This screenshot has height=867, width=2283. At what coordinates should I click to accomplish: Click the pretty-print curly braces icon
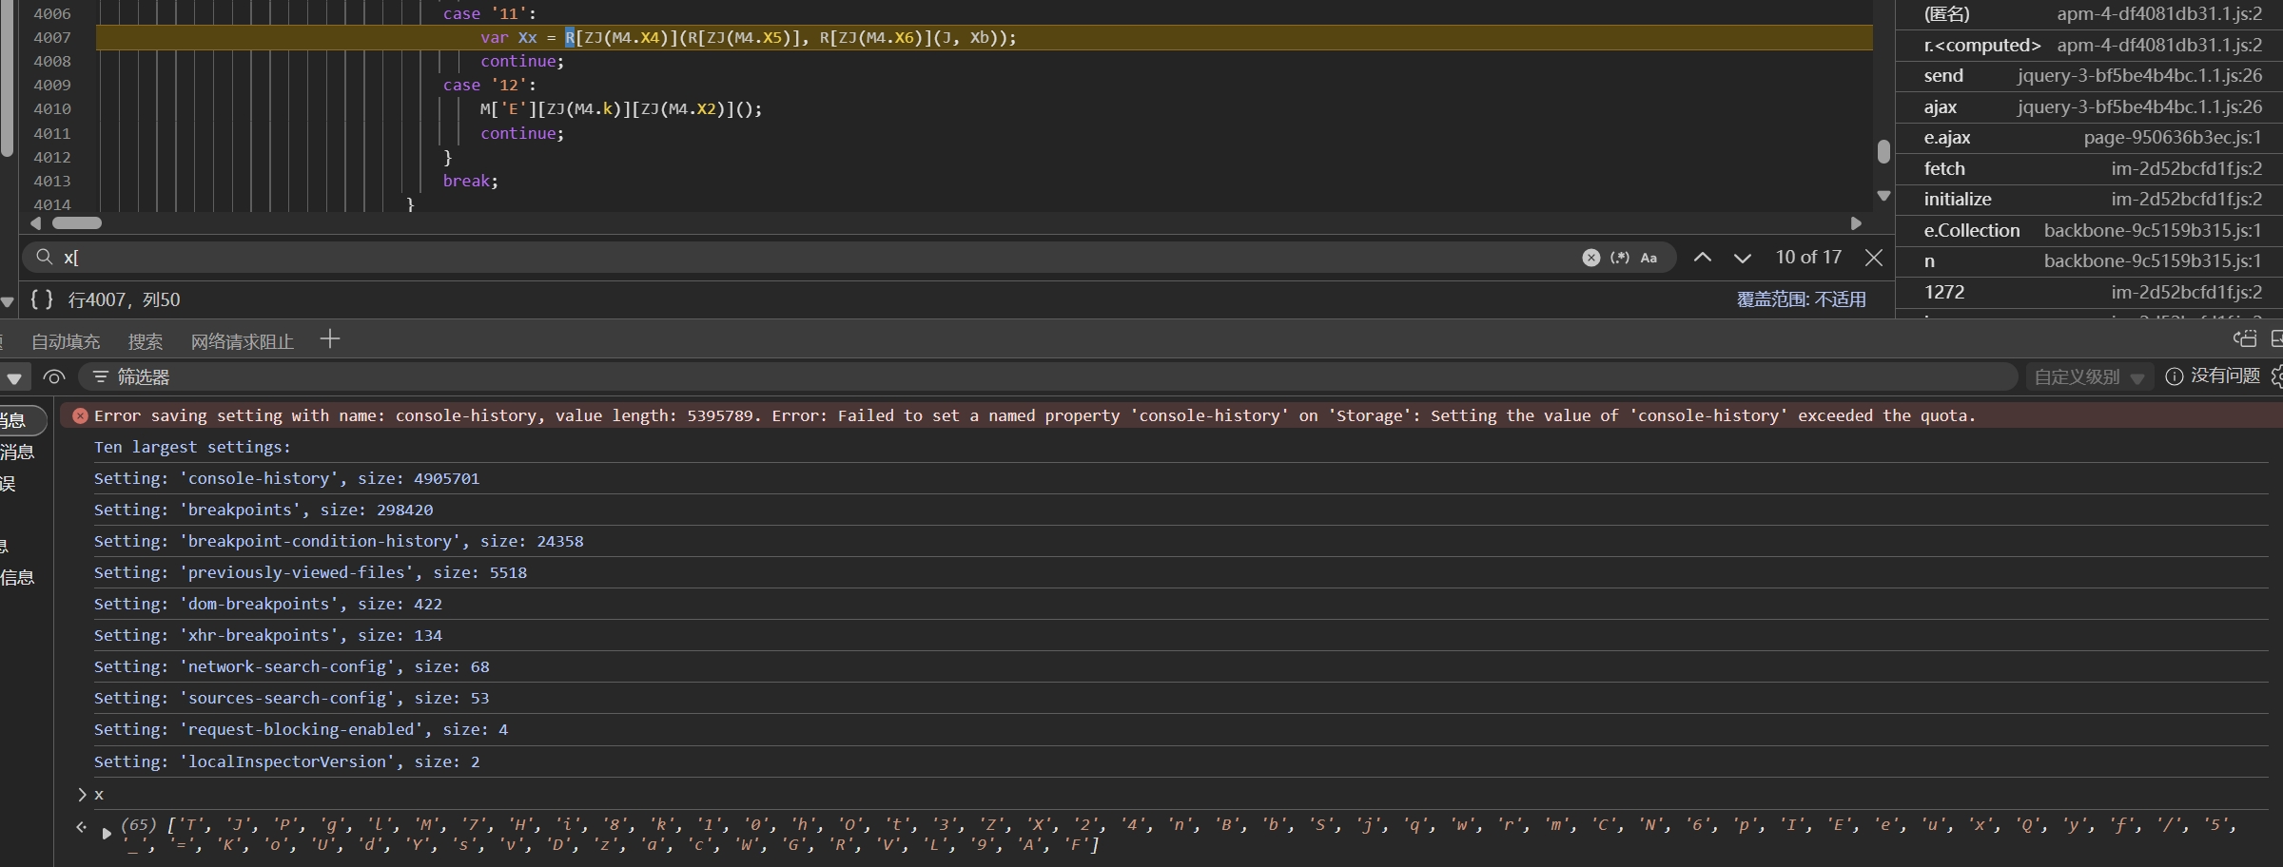point(41,299)
